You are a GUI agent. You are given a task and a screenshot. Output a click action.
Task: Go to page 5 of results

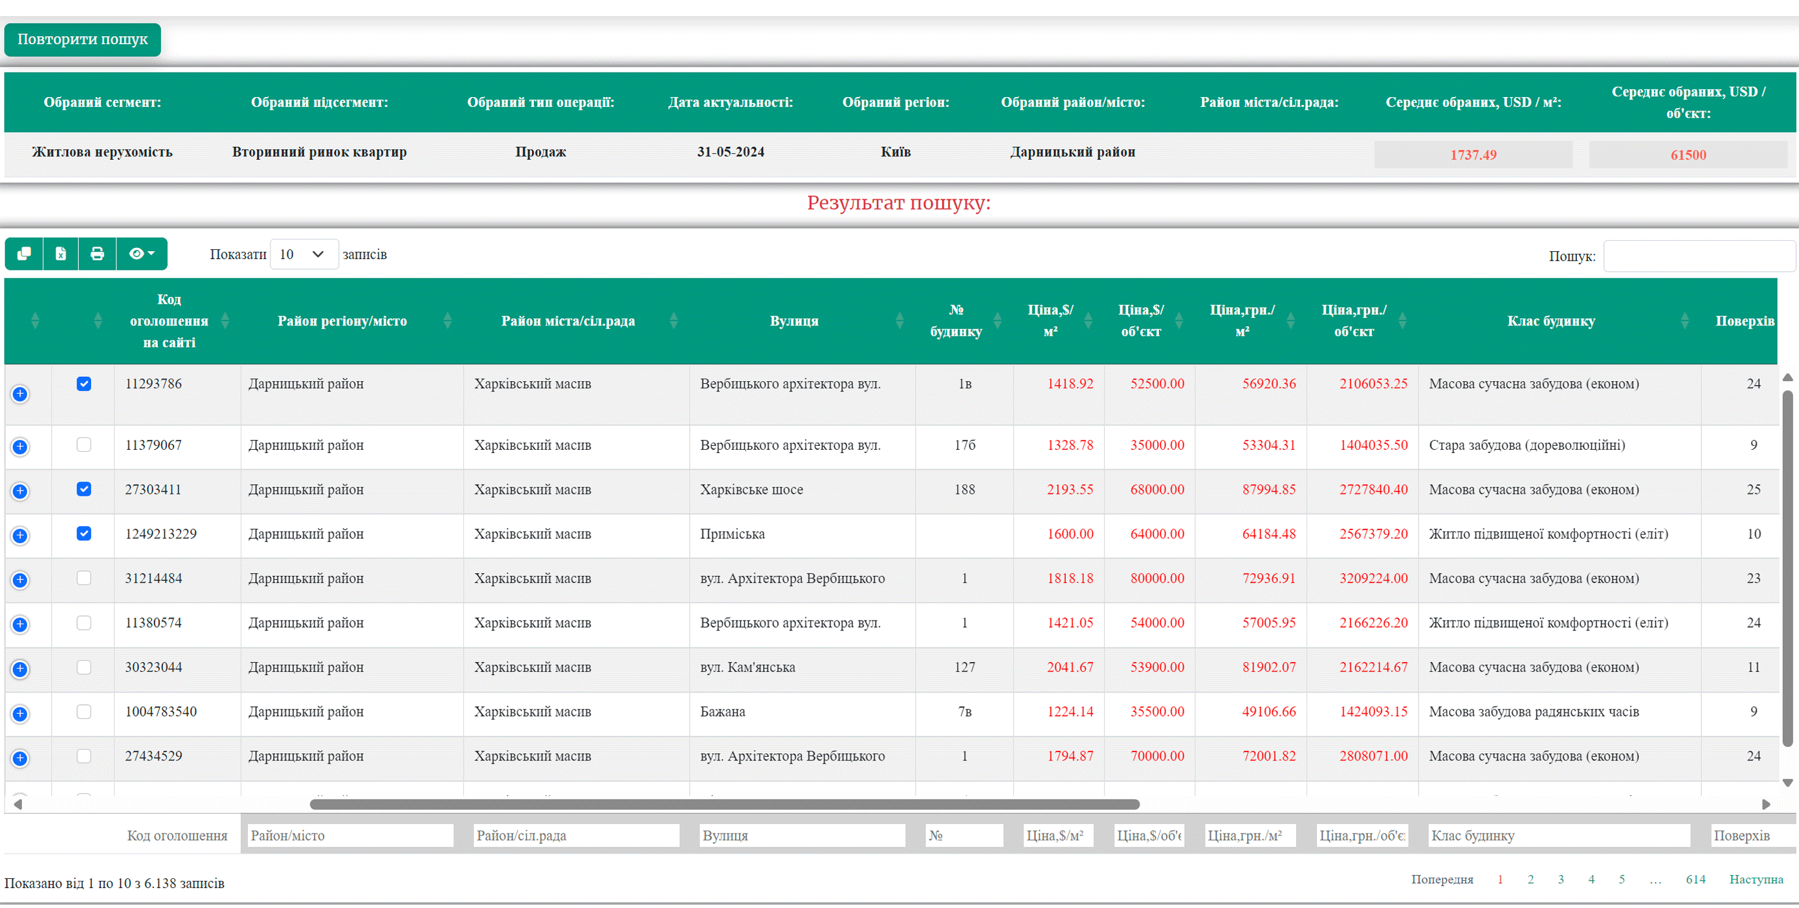(x=1622, y=880)
